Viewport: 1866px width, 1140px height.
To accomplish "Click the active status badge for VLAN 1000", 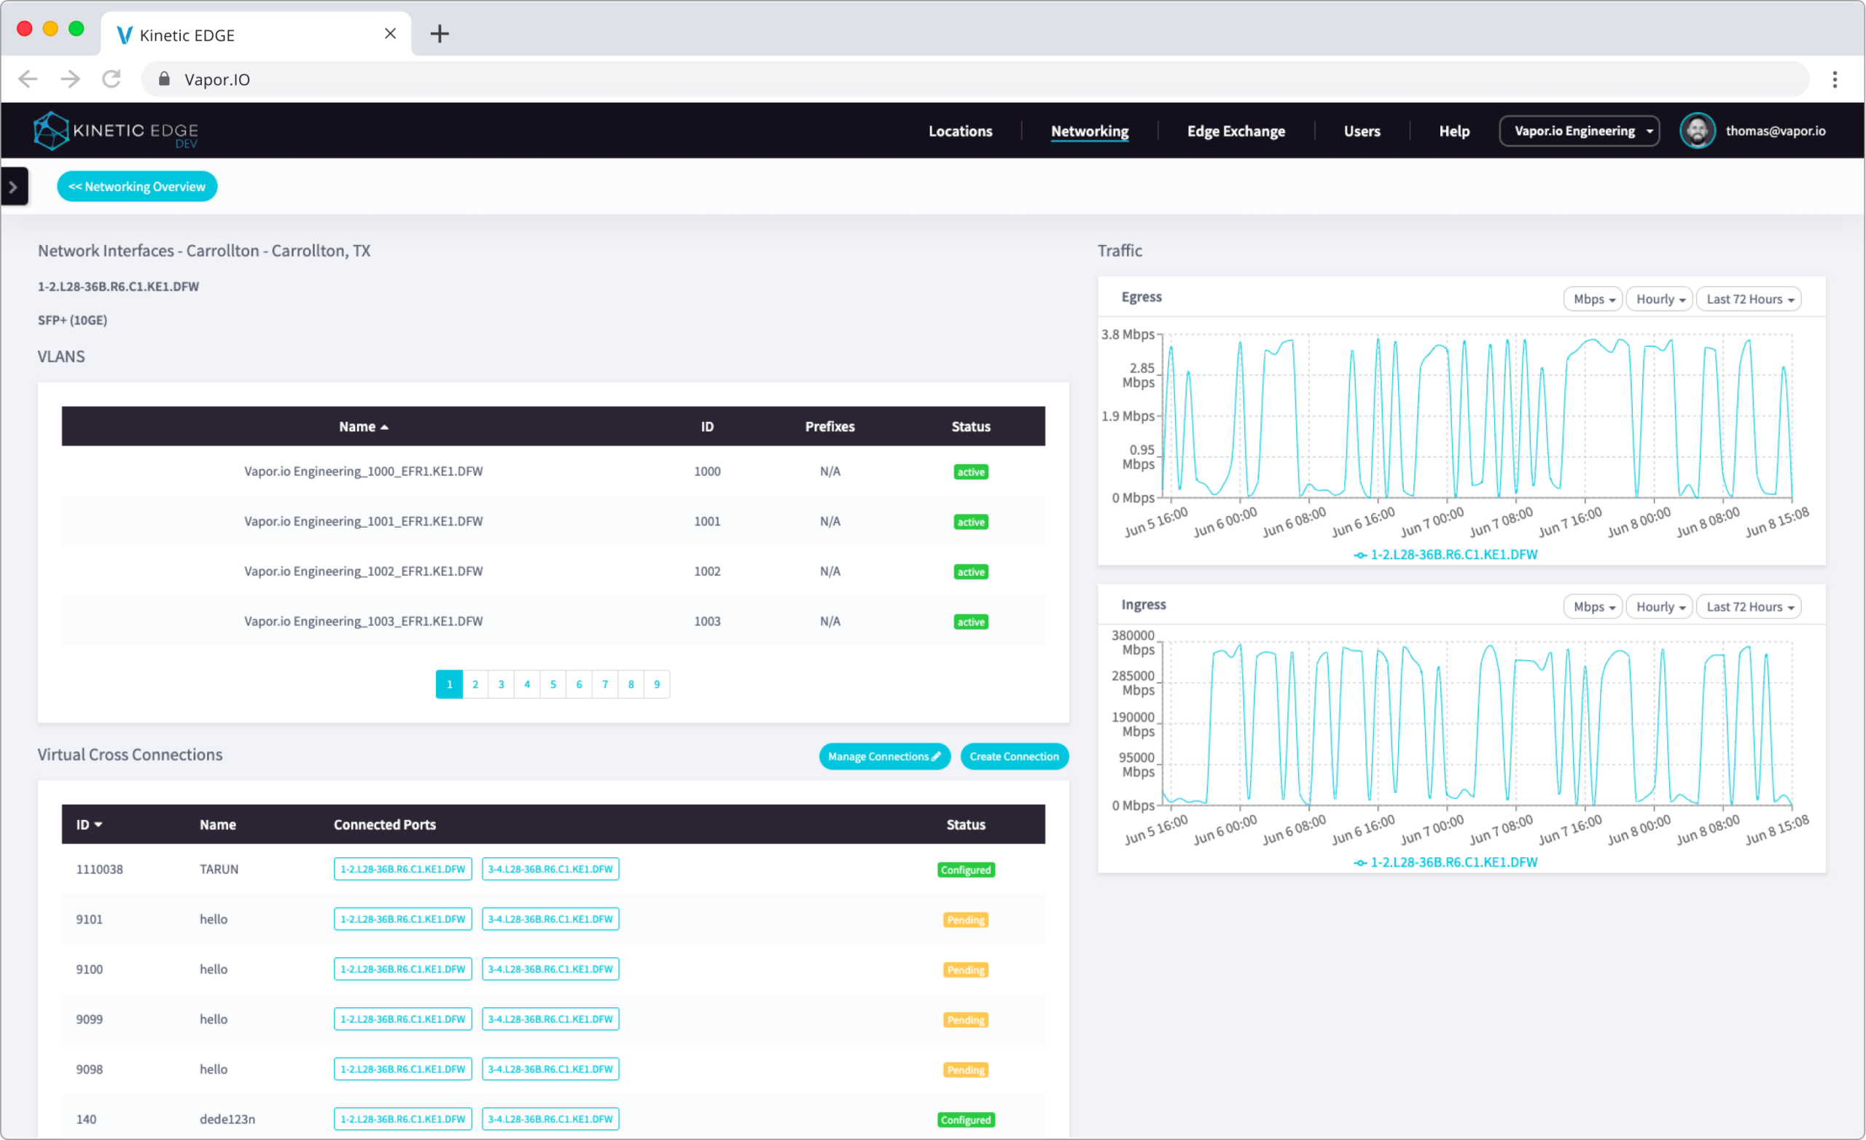I will click(971, 472).
